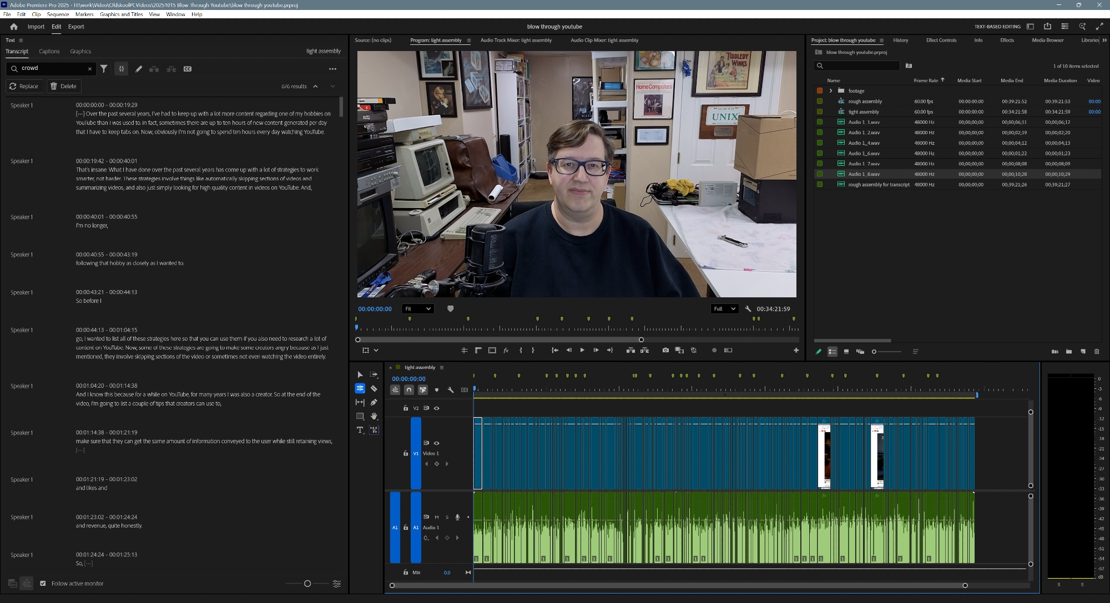The width and height of the screenshot is (1110, 603).
Task: Toggle V1 Video 1 track output eye
Action: pyautogui.click(x=437, y=443)
